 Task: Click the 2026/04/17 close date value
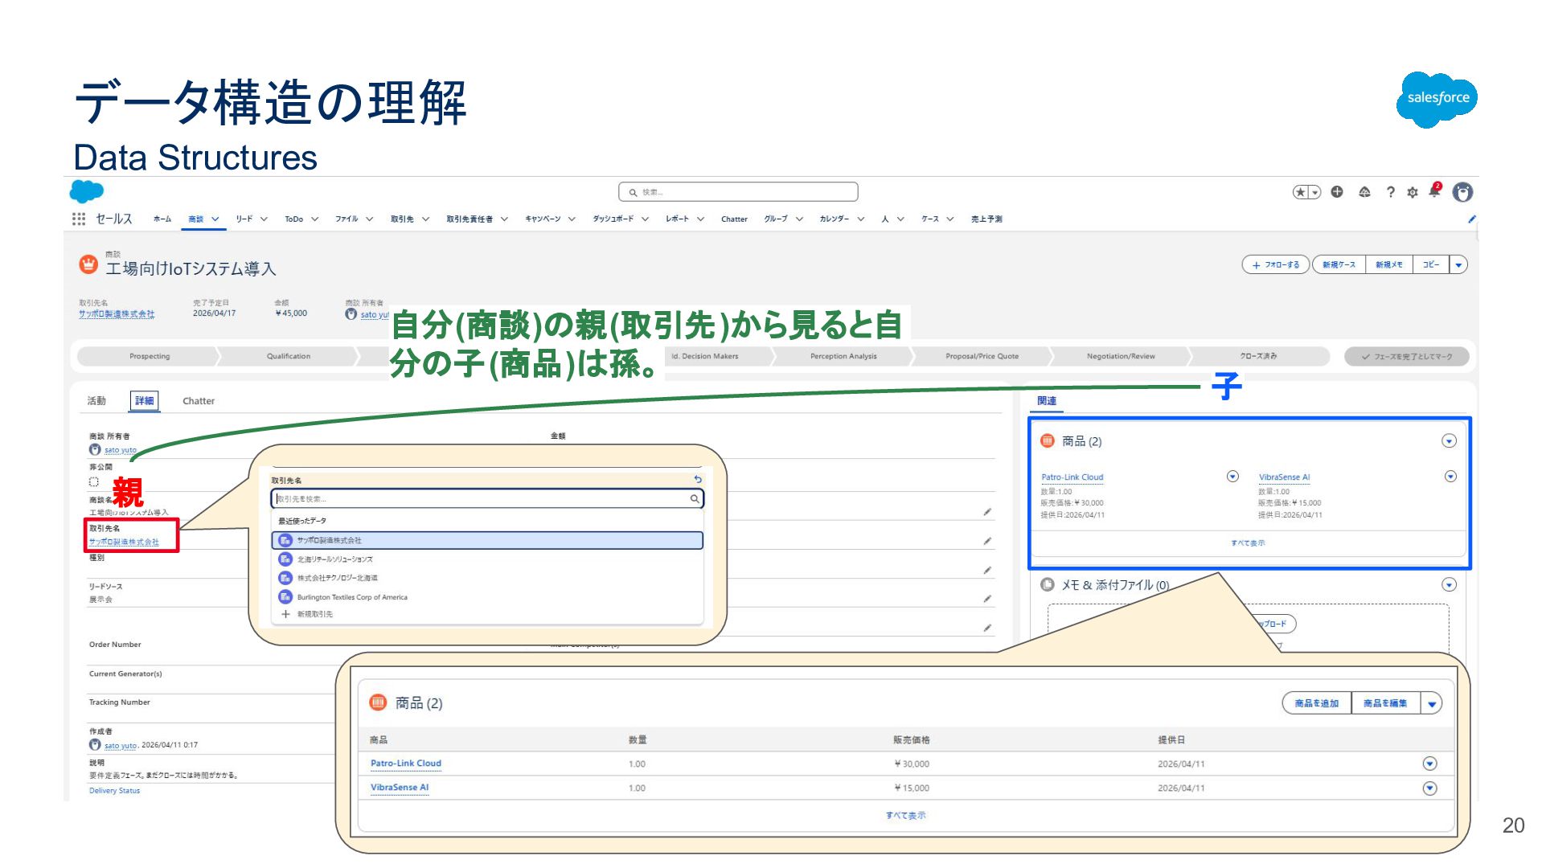click(x=215, y=313)
